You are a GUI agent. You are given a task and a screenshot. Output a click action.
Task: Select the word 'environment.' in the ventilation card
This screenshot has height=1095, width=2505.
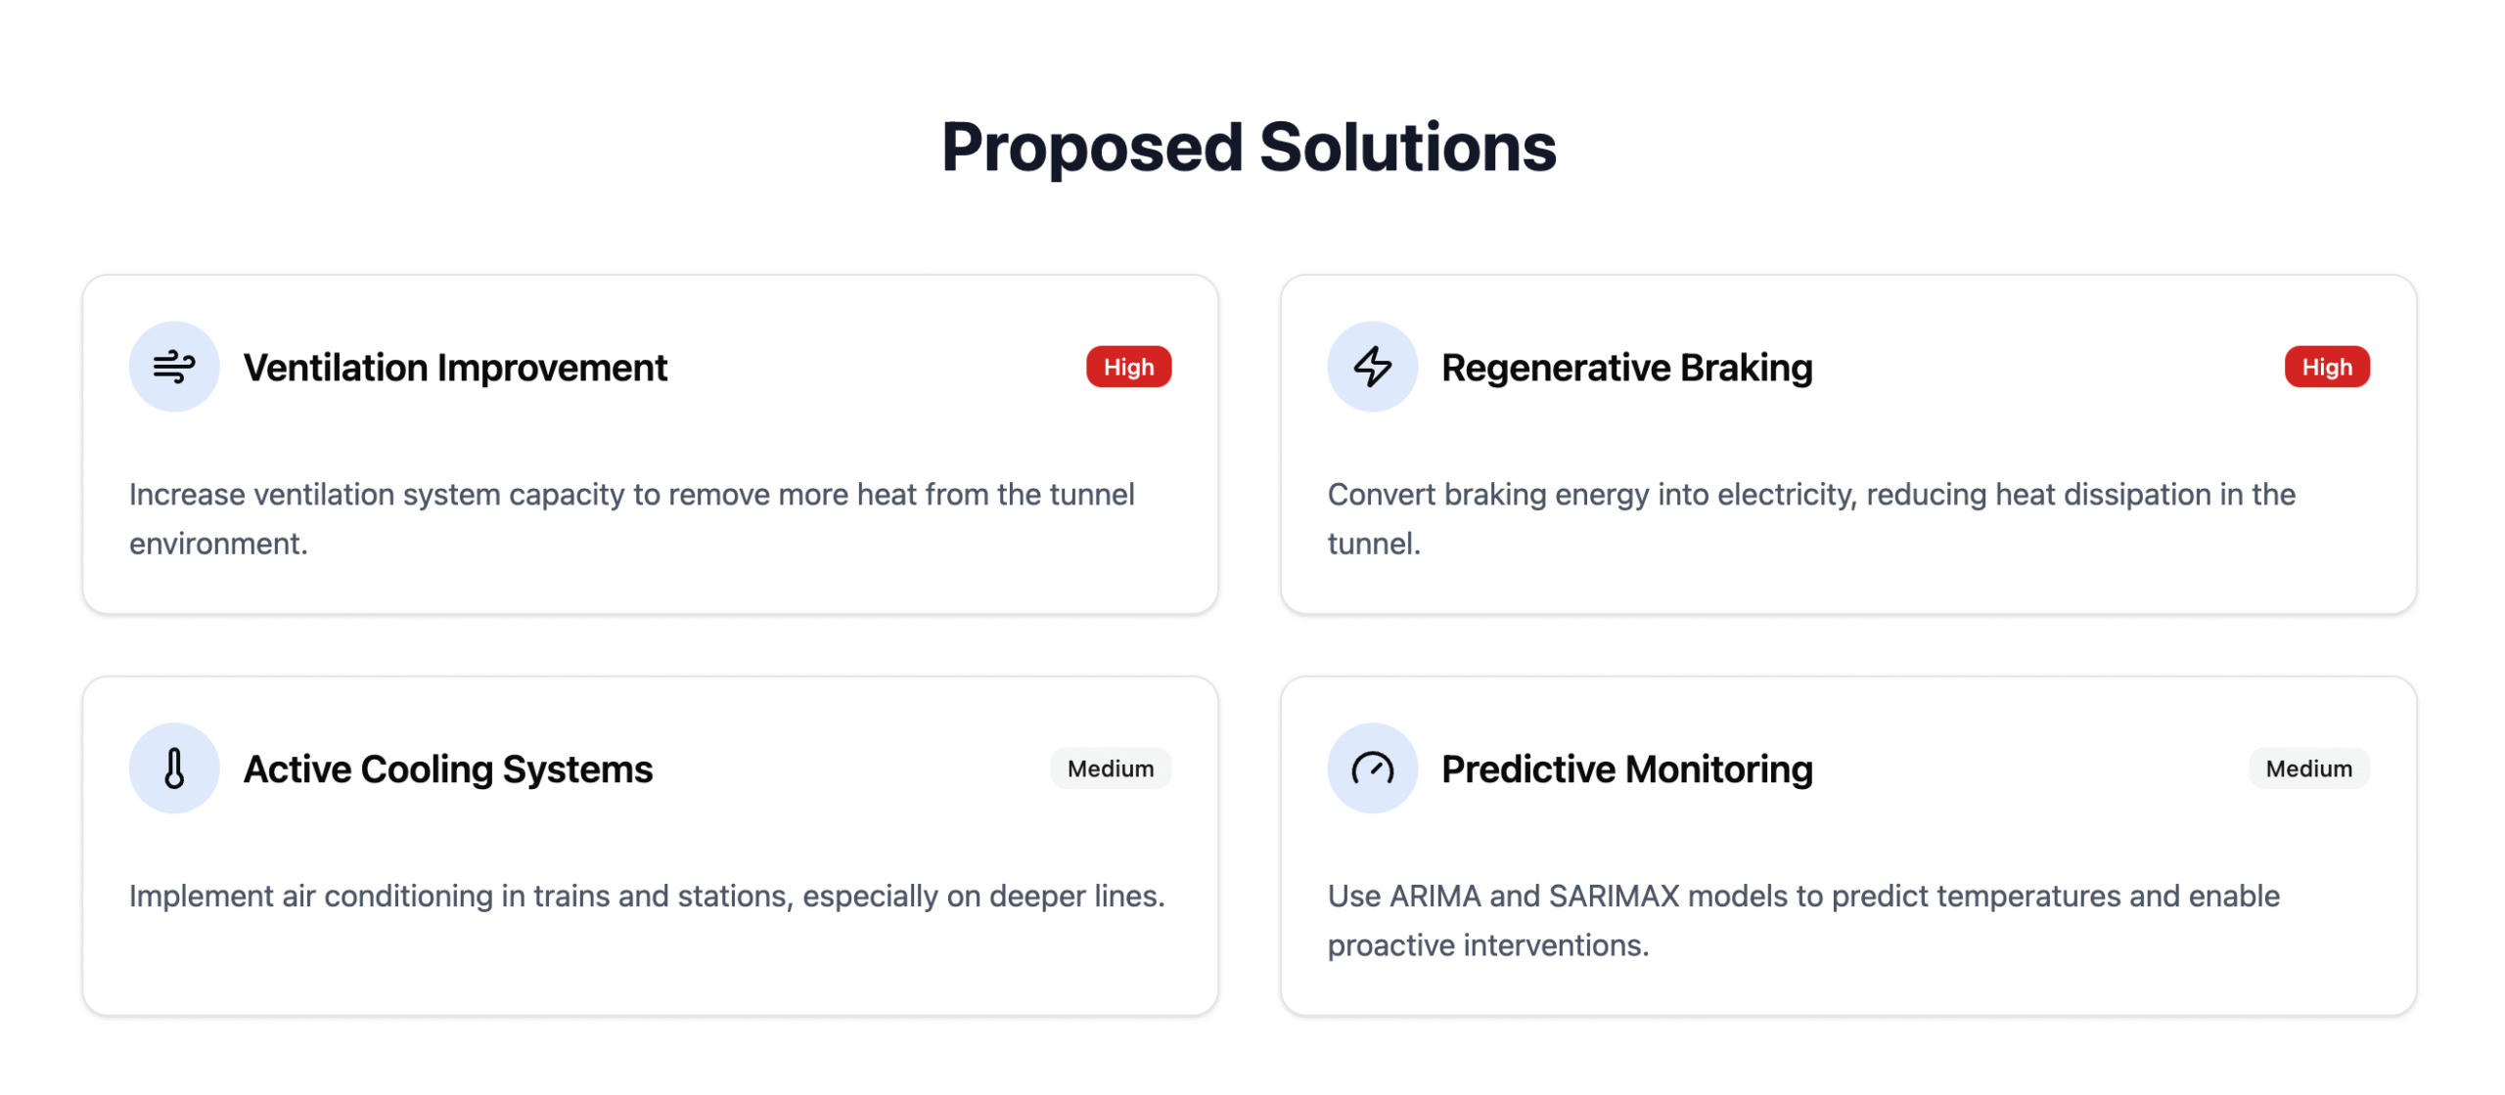(x=218, y=544)
